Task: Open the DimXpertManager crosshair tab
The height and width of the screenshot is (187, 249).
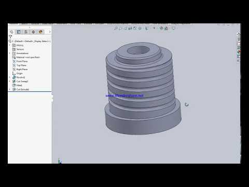Action: pyautogui.click(x=33, y=32)
